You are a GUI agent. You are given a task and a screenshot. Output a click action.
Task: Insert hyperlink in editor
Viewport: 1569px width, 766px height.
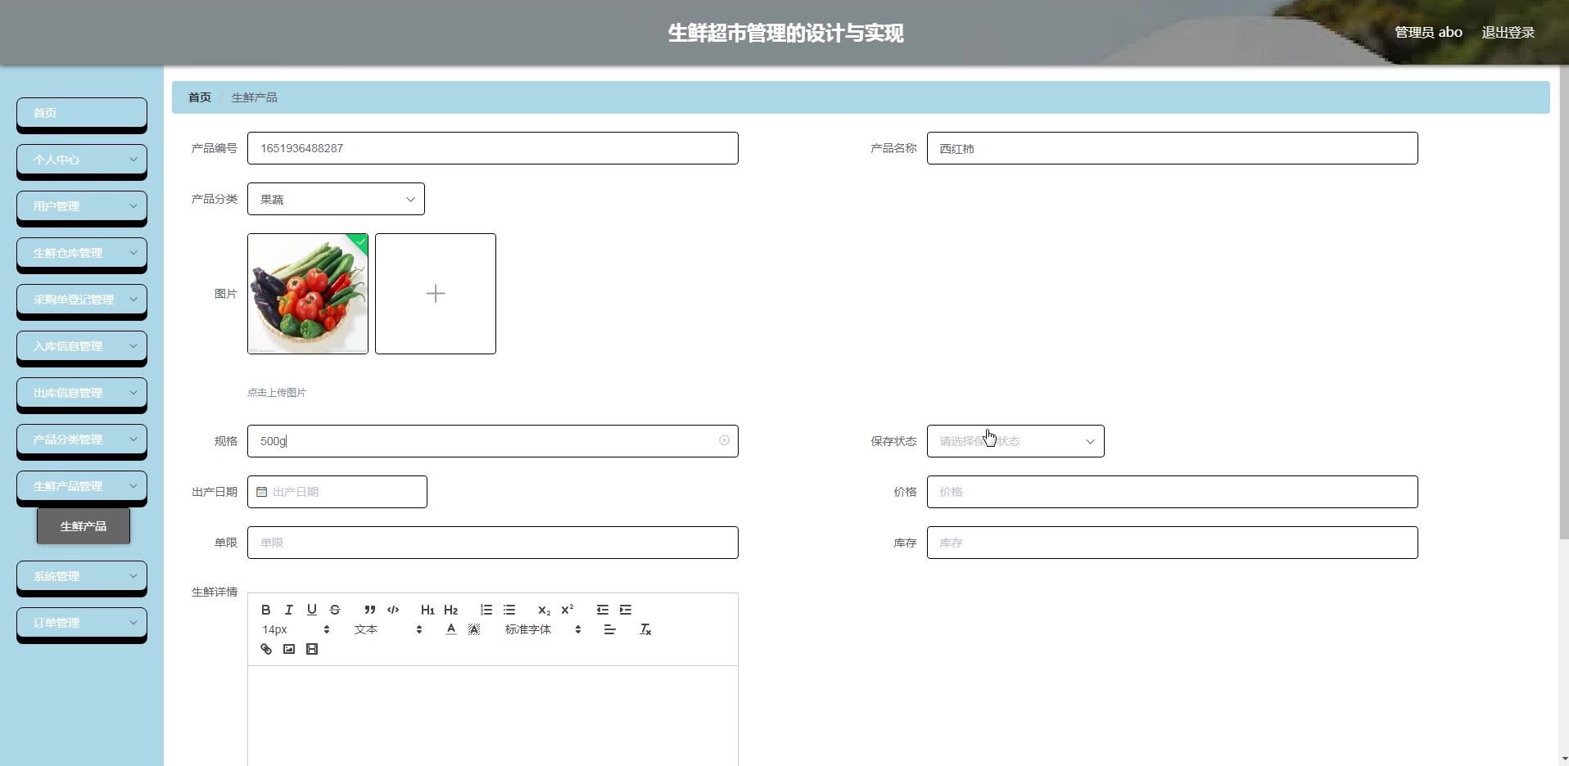(x=265, y=649)
